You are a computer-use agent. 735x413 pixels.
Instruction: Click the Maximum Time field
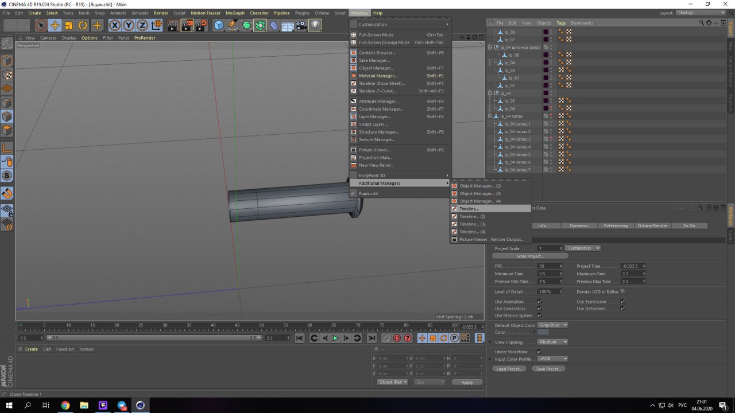pyautogui.click(x=633, y=274)
